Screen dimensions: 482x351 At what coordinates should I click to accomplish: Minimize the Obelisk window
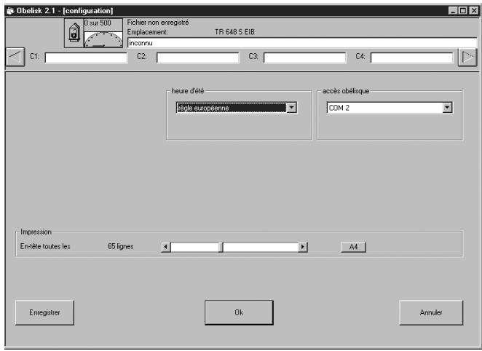coord(452,11)
